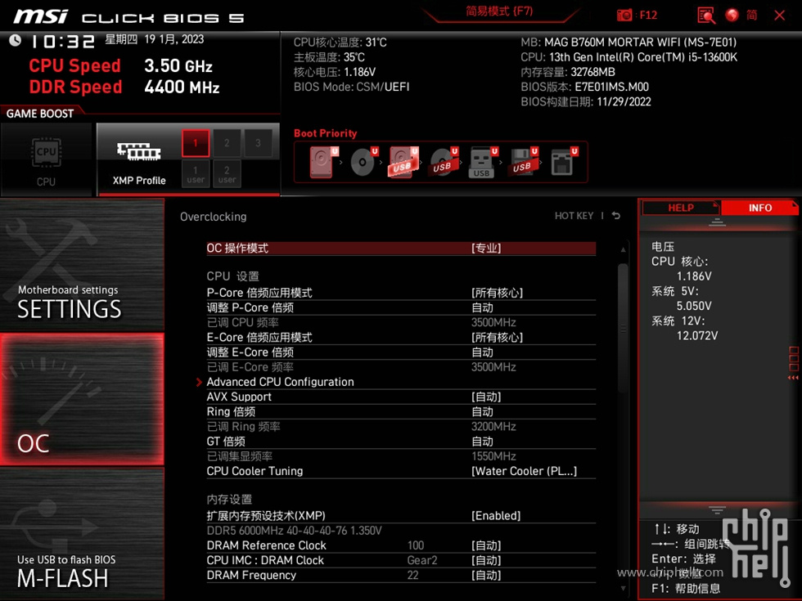Viewport: 802px width, 601px height.
Task: Click the info panel bottom collapse handle
Action: pyautogui.click(x=717, y=509)
